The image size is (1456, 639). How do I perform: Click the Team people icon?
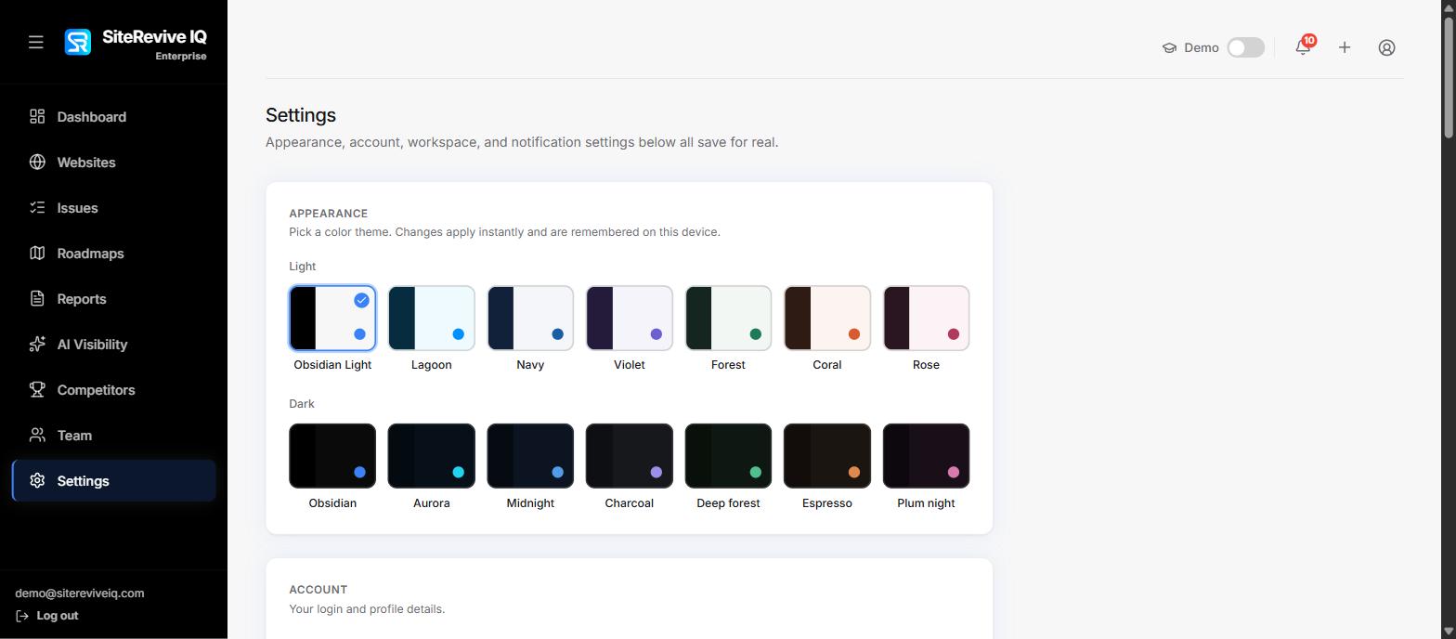pos(37,435)
